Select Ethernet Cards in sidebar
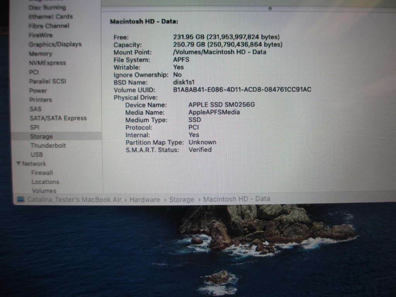Viewport: 396px width, 297px height. (x=51, y=17)
